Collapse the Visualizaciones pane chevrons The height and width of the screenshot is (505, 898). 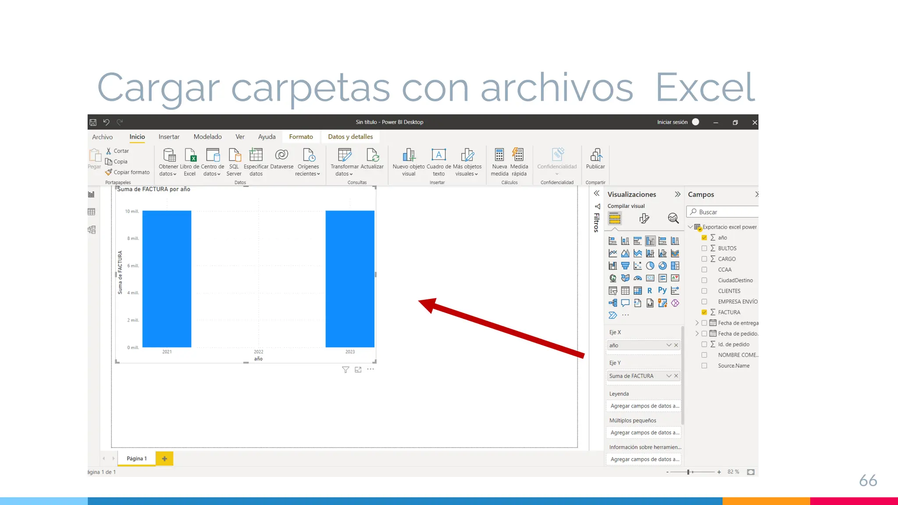pos(677,194)
